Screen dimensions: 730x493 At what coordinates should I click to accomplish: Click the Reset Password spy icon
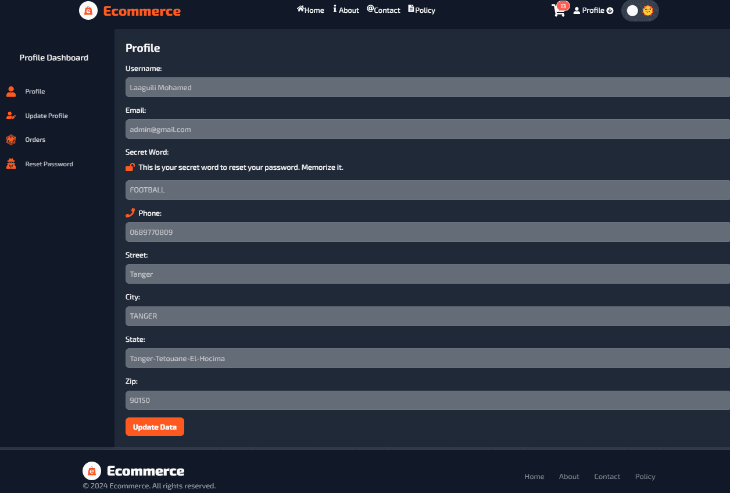(11, 164)
